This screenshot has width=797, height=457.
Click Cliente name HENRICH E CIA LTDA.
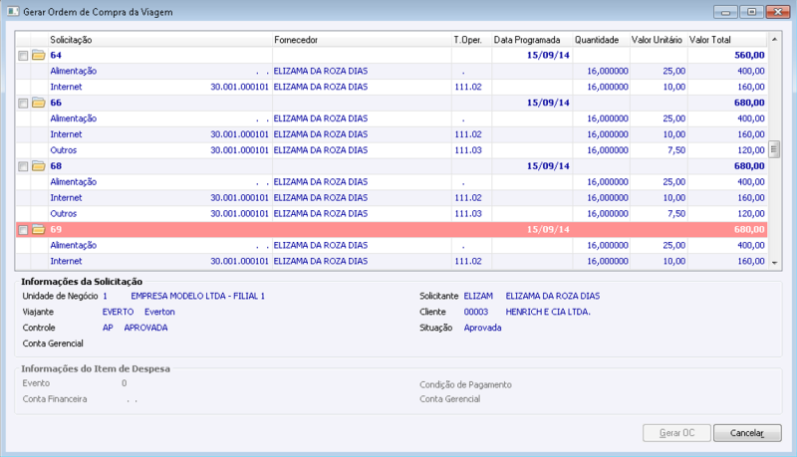[x=548, y=312]
